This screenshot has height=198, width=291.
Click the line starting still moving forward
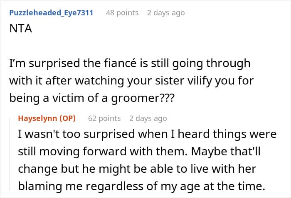pos(139,152)
